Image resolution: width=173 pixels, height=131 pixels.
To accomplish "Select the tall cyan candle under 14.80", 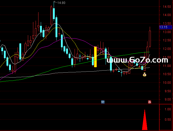I will [54, 13].
